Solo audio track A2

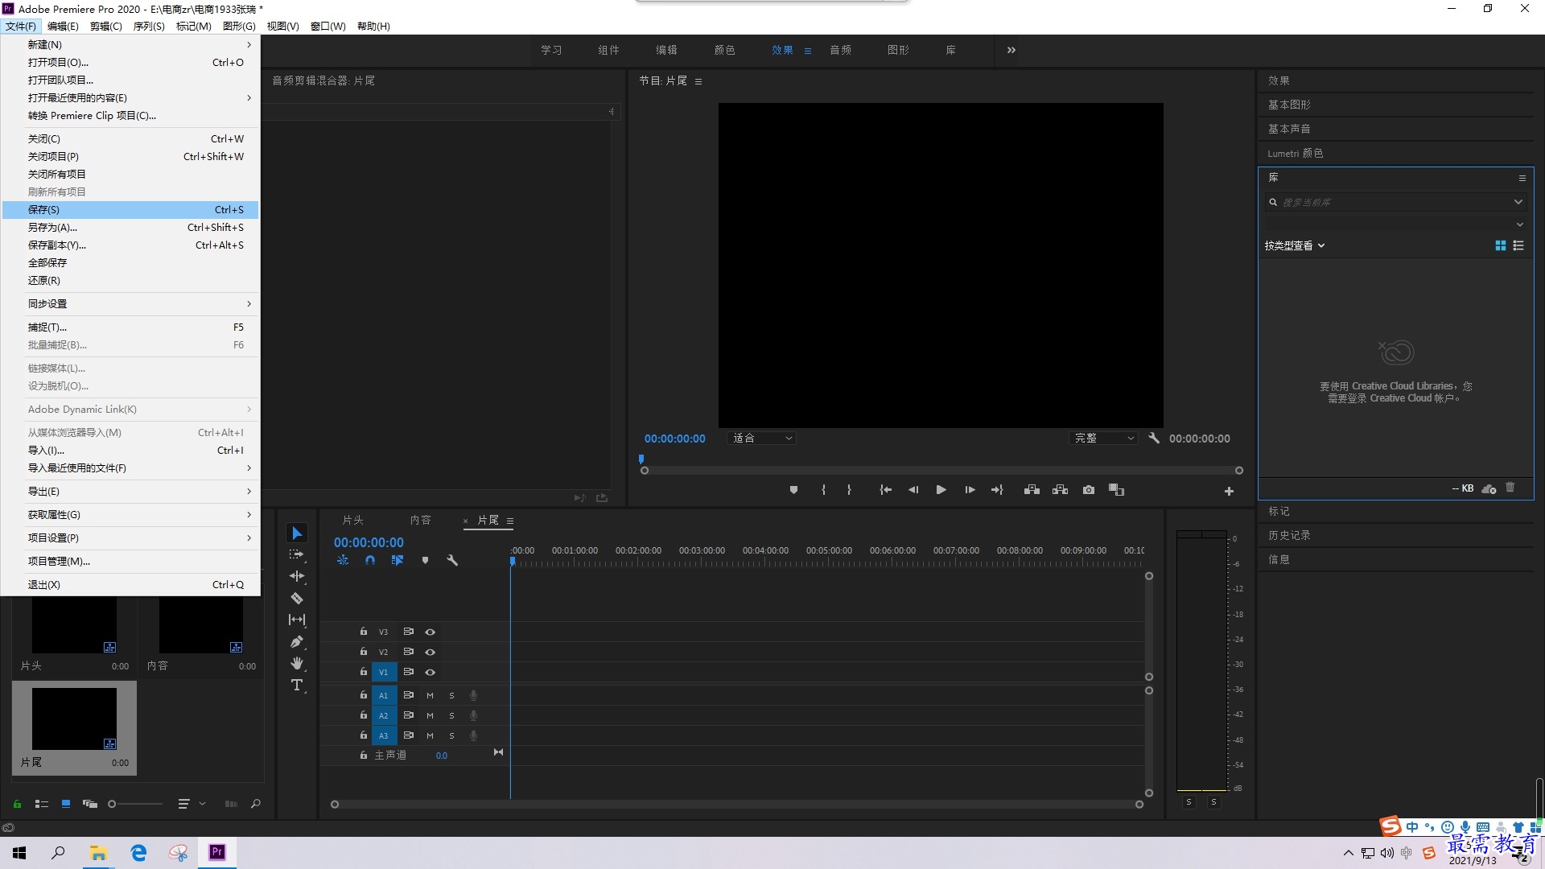[x=451, y=715]
